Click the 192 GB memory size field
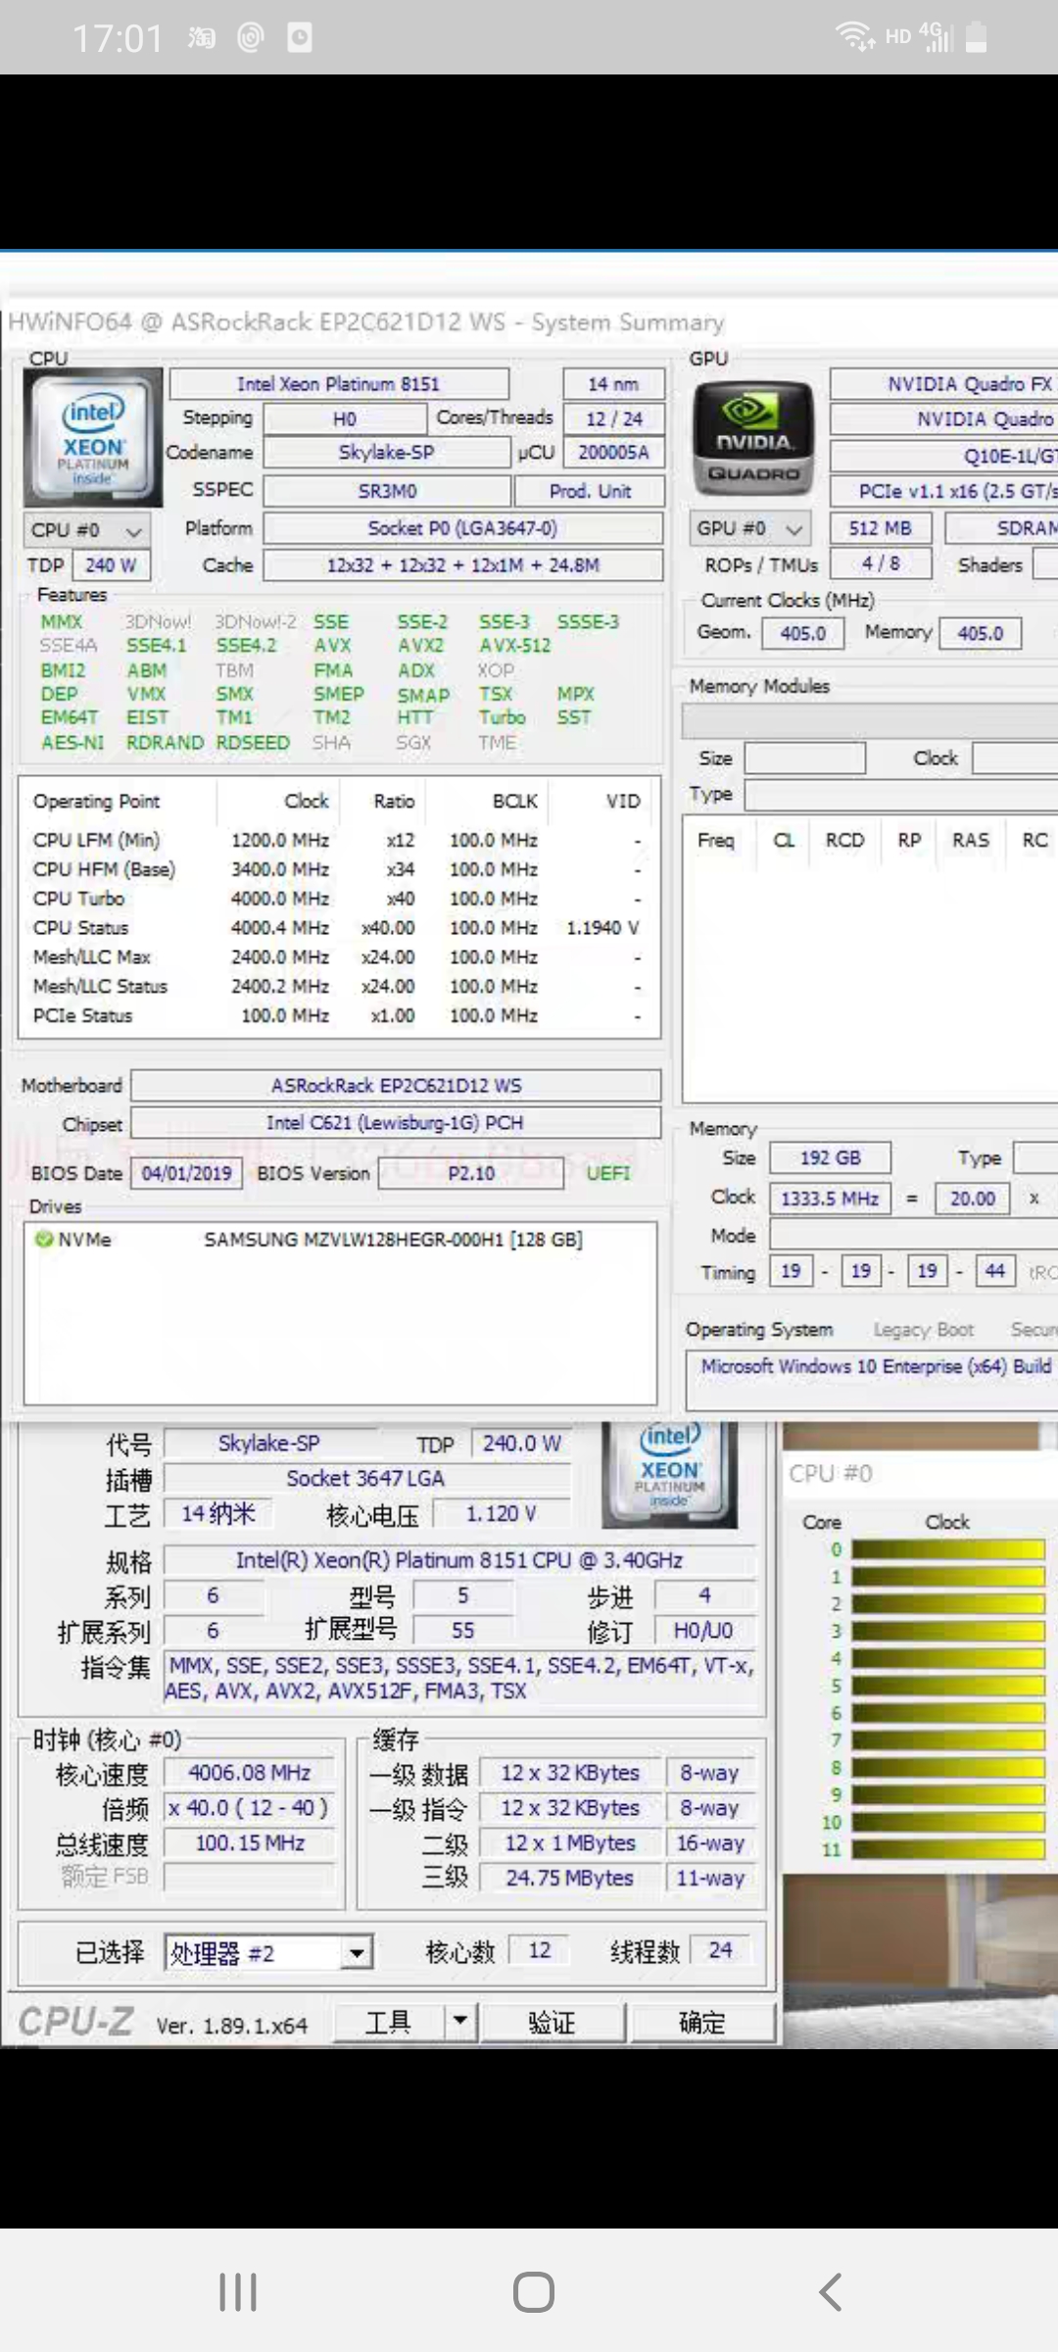1058x2352 pixels. click(x=831, y=1158)
